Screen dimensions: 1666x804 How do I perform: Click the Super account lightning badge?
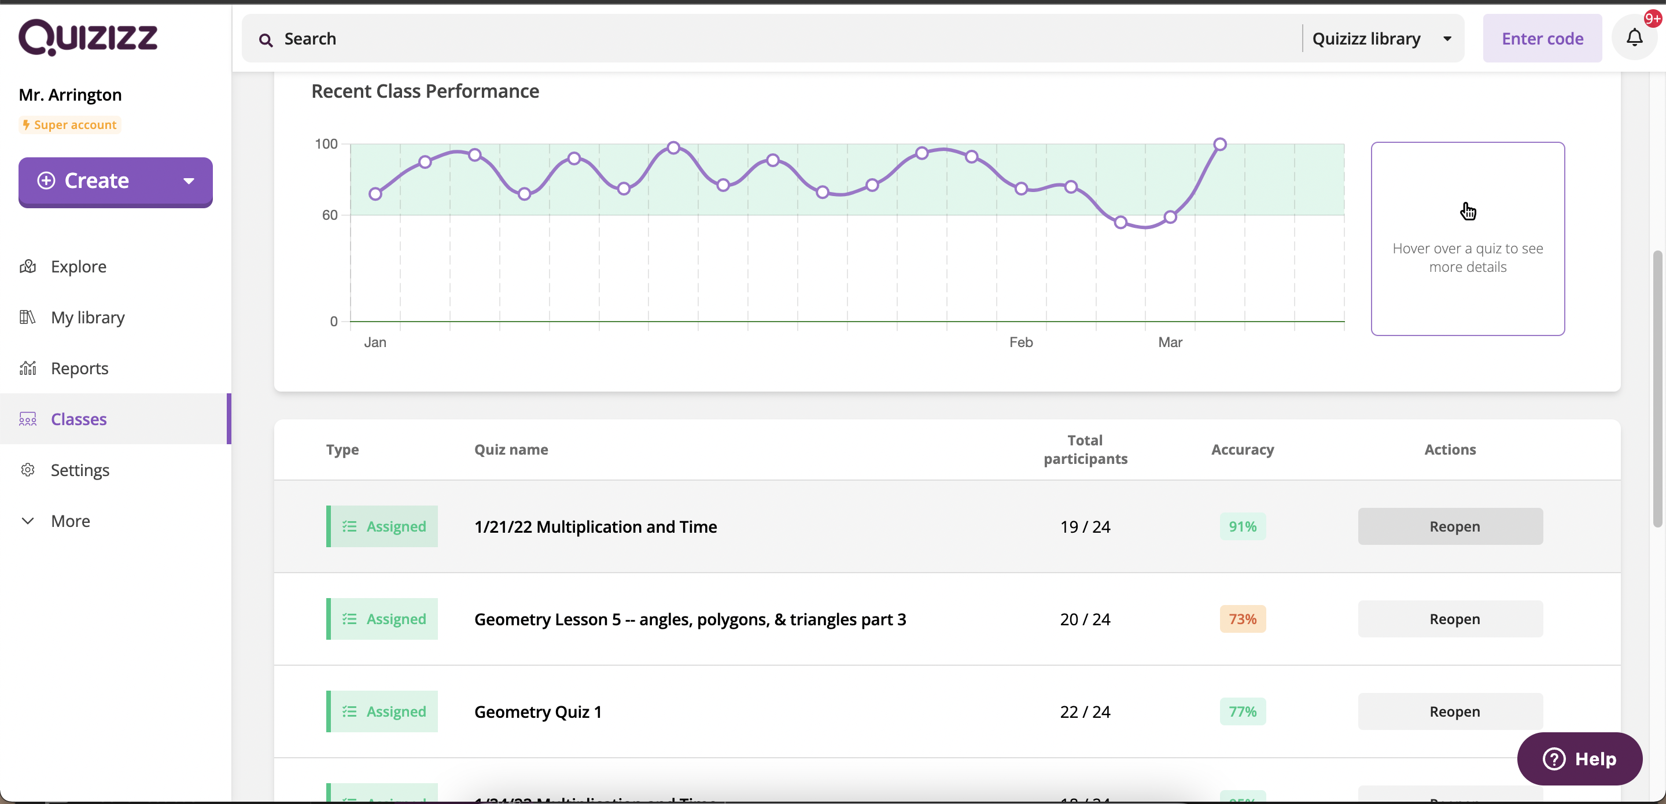(70, 125)
